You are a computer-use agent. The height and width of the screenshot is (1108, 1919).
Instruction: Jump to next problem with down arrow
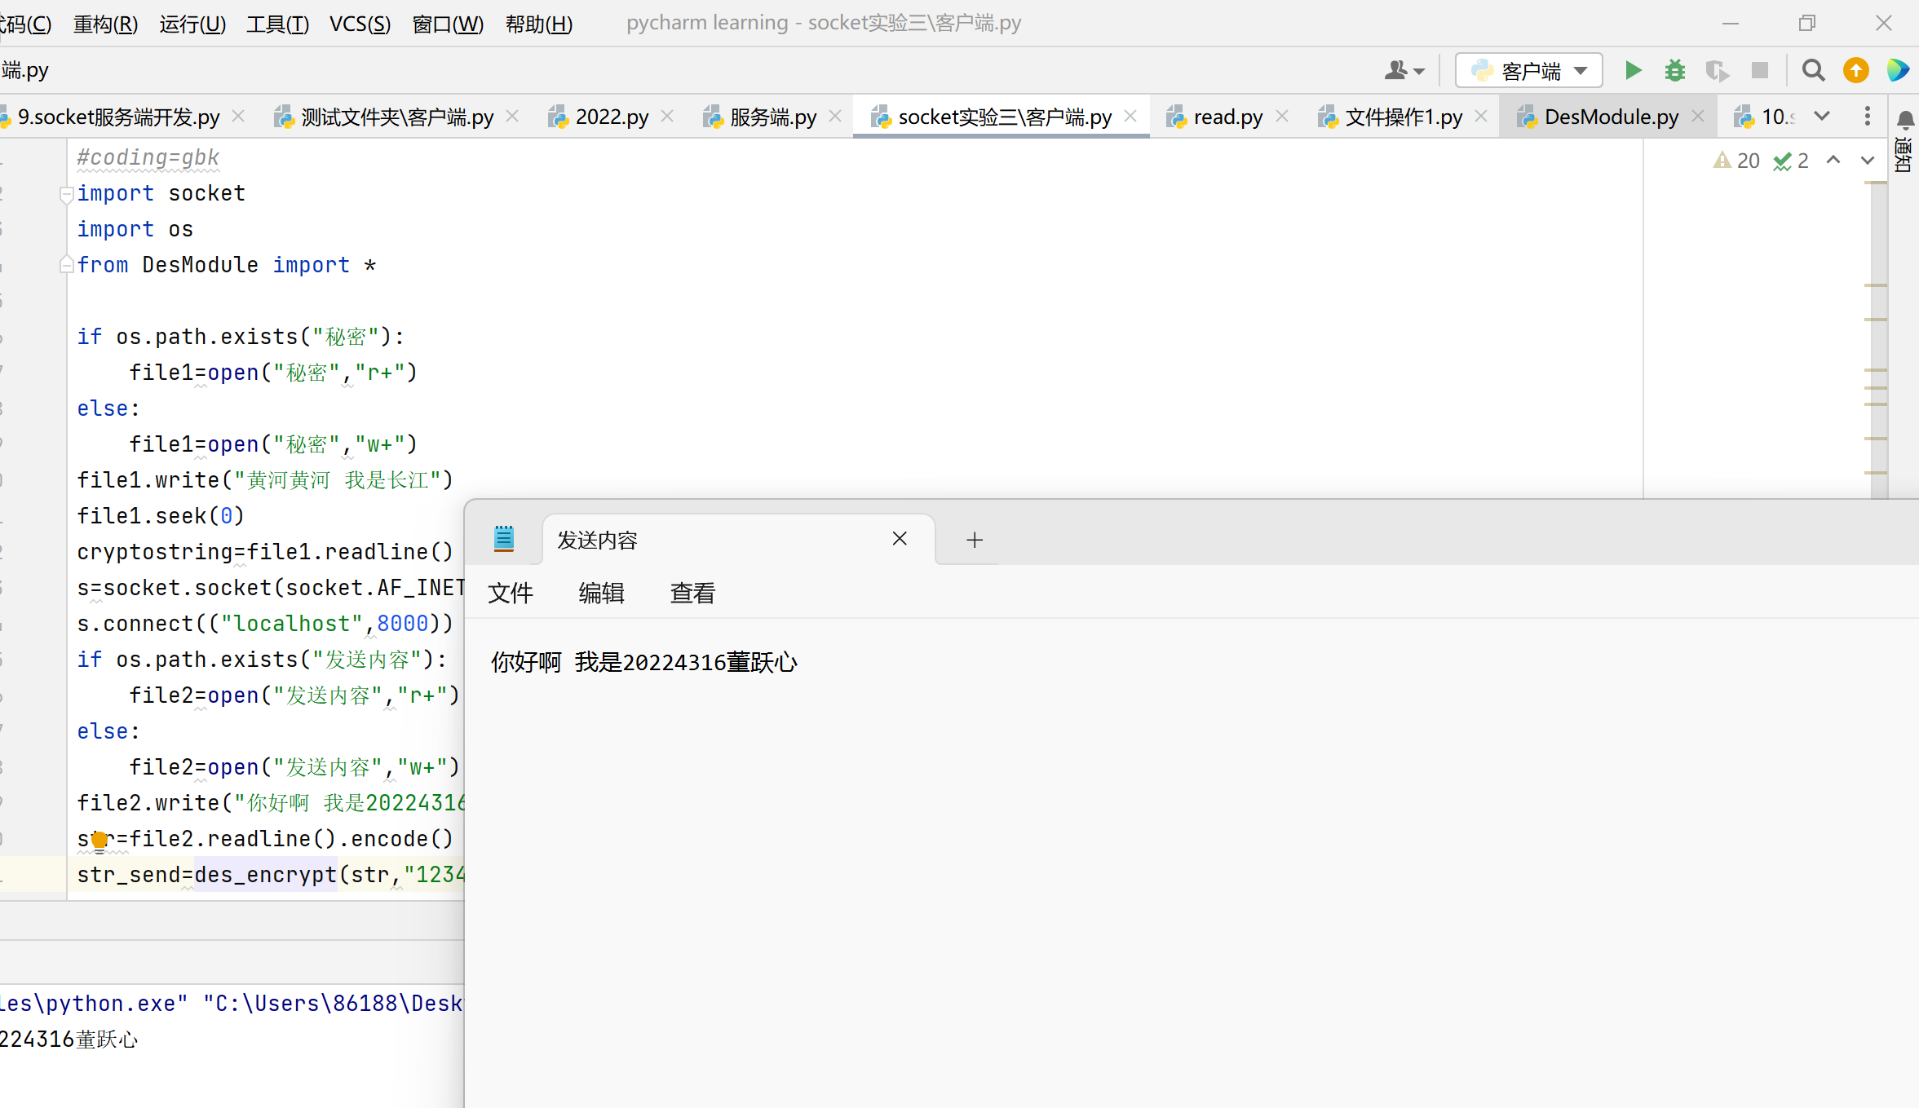[1868, 160]
